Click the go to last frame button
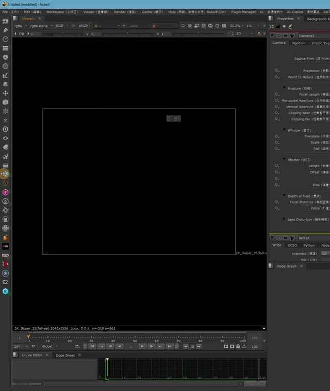This screenshot has height=391, width=330. [169, 346]
